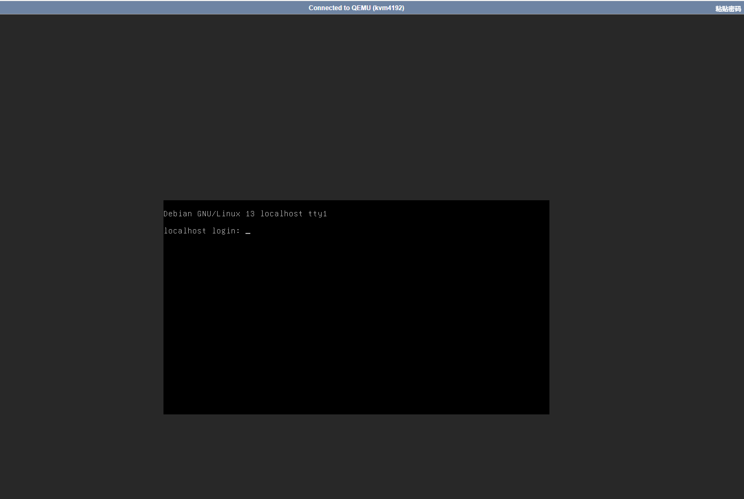Click the dark gray area above the console
This screenshot has width=744, height=499.
(356, 107)
